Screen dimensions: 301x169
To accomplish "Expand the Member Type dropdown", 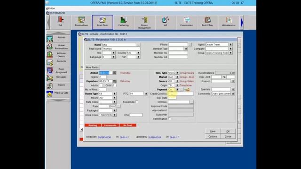I will click(x=186, y=49).
